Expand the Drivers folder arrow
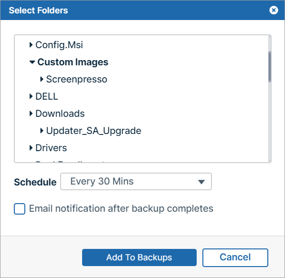Viewport: 285px width, 278px height. click(31, 148)
